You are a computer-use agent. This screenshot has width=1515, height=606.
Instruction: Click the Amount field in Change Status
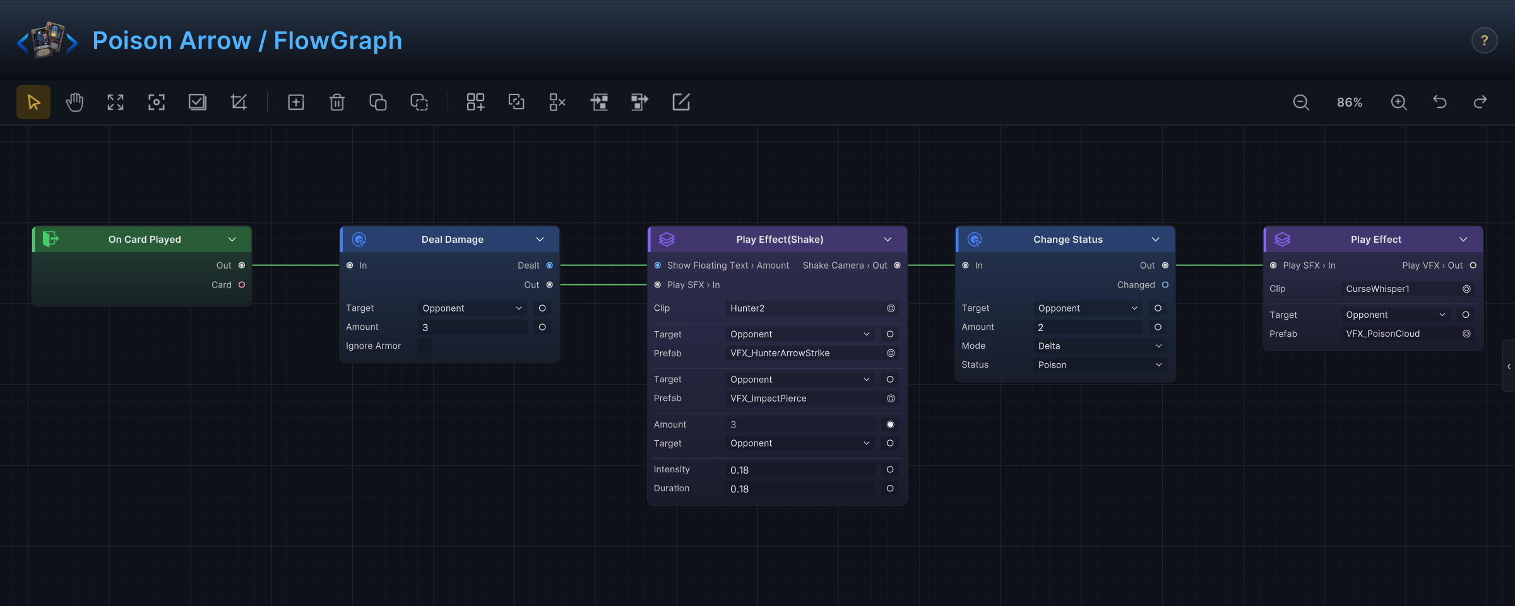[x=1088, y=327]
